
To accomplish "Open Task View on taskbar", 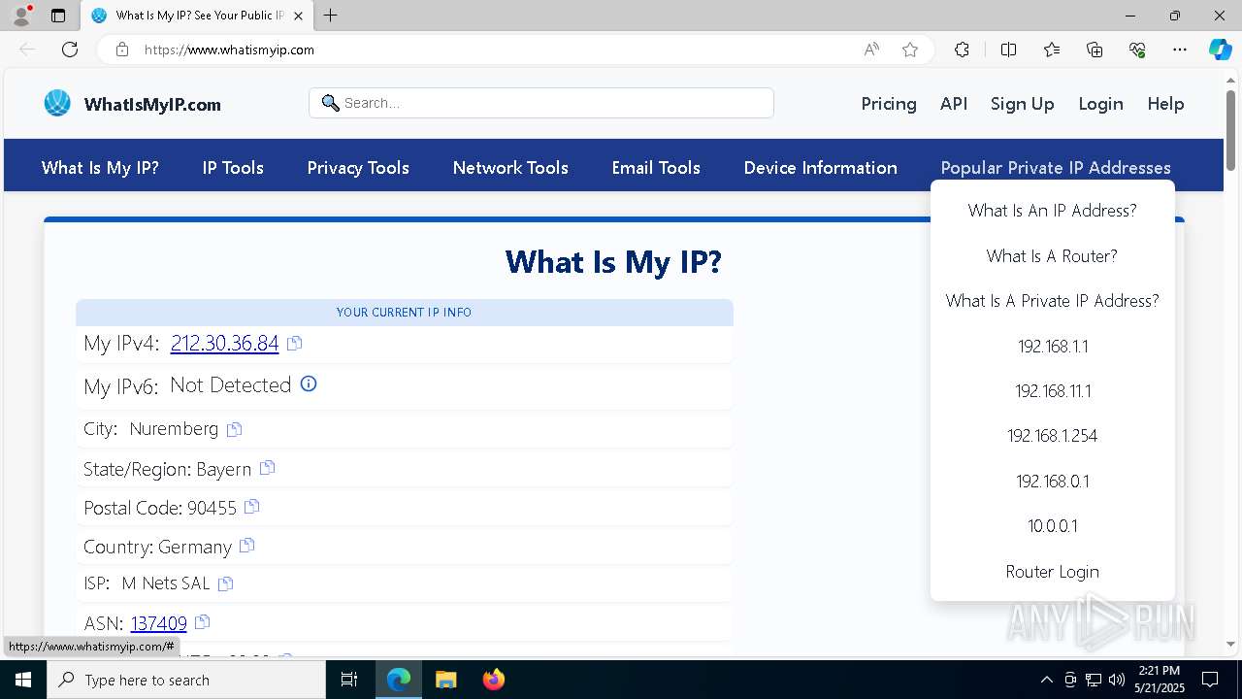I will (349, 680).
